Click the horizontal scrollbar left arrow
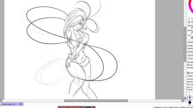The width and height of the screenshot is (193, 108). [1, 101]
